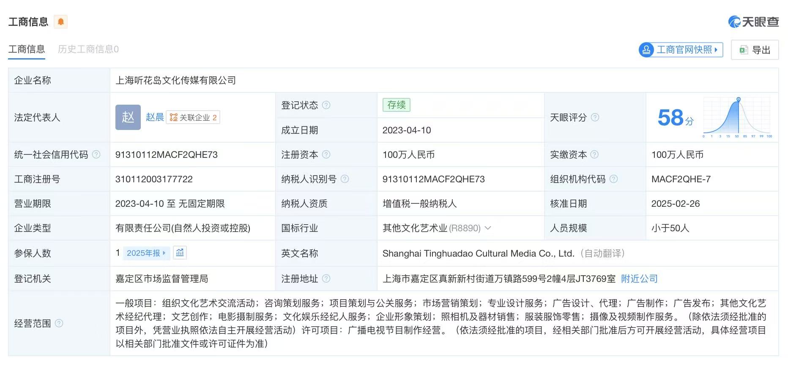The image size is (788, 368).
Task: Click the orange bell alert icon
Action: coord(61,22)
